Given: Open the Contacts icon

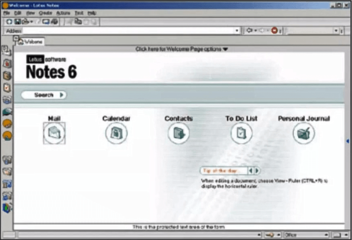Looking at the screenshot, I should point(178,133).
